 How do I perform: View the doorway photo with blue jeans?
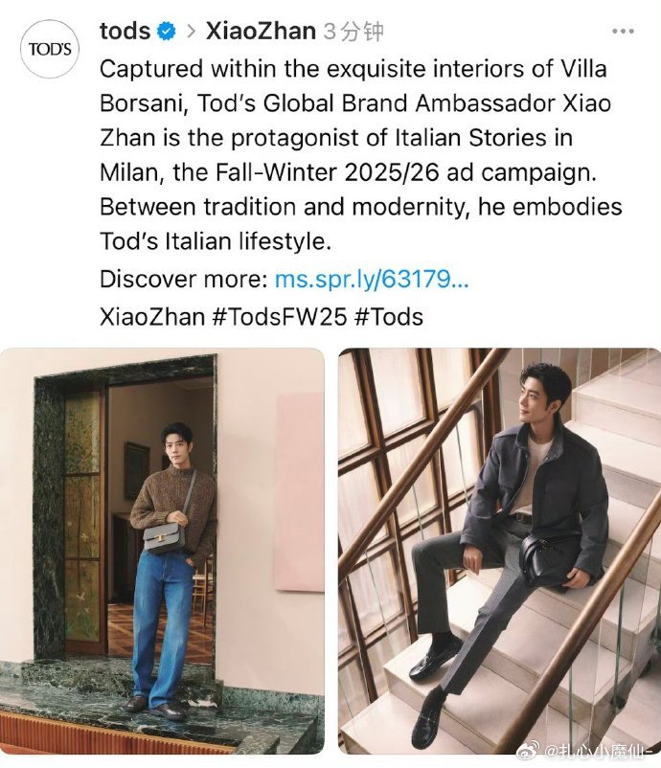tap(162, 551)
